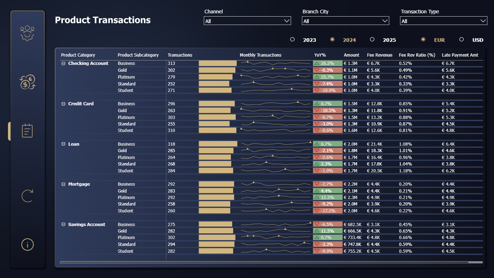
Task: Click the Mortgage Standard transactions data bar
Action: point(214,204)
